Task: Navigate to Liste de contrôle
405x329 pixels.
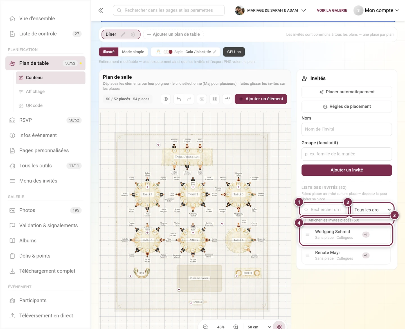Action: pyautogui.click(x=46, y=34)
